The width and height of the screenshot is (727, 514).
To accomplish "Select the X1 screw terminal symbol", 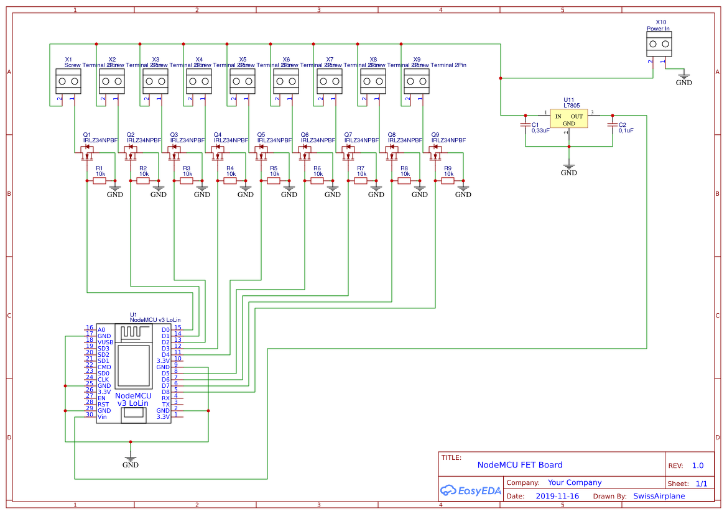I will [x=68, y=81].
